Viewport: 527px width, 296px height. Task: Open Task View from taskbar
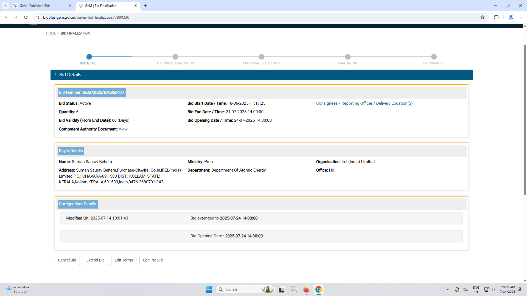pos(282,289)
